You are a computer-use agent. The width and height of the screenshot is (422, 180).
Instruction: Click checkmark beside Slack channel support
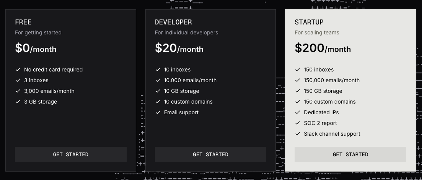[298, 134]
